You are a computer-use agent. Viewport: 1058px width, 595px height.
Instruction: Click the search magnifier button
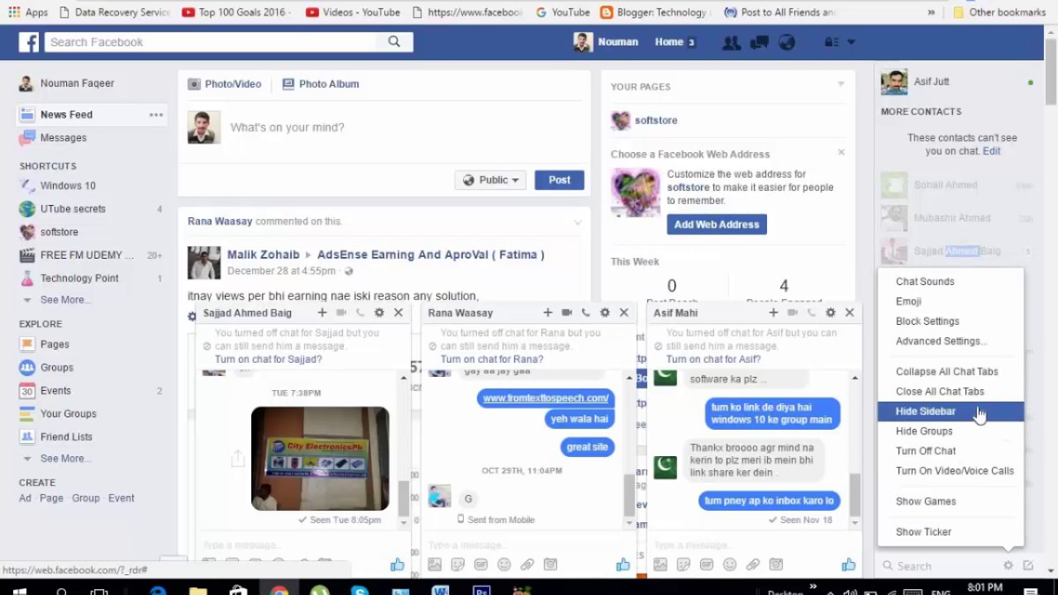[x=394, y=42]
